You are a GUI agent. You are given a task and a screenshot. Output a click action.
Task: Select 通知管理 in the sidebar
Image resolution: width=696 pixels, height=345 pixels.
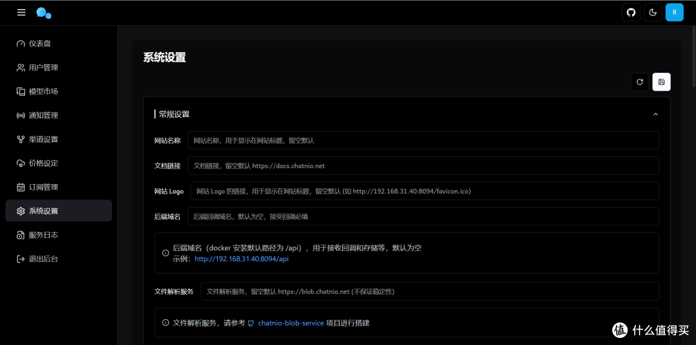[59, 115]
